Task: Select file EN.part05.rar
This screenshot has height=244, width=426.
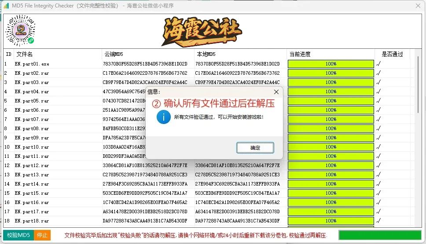Action: click(x=32, y=101)
